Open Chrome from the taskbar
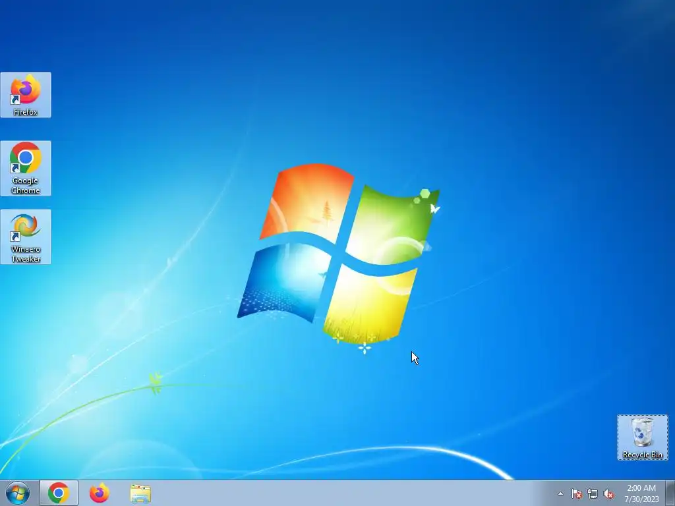The image size is (675, 506). pos(59,493)
